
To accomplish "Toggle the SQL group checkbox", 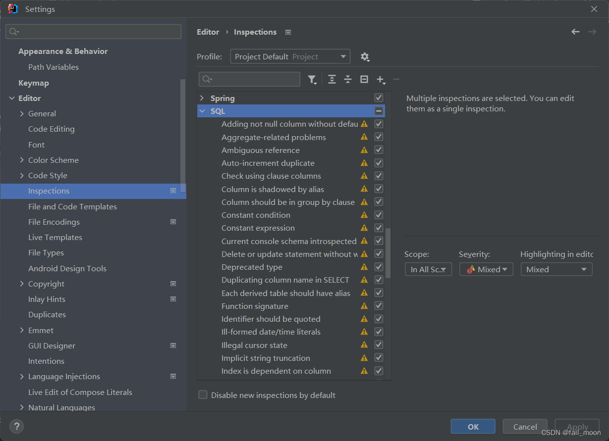I will 379,111.
